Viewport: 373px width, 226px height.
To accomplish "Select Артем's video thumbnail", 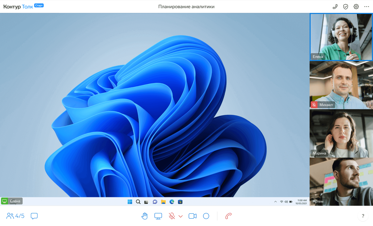I will coord(341,182).
